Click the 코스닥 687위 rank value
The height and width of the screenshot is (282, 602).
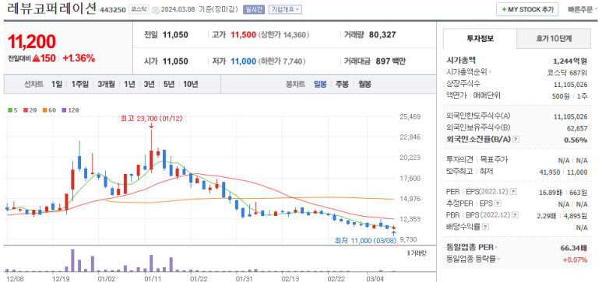[x=567, y=72]
